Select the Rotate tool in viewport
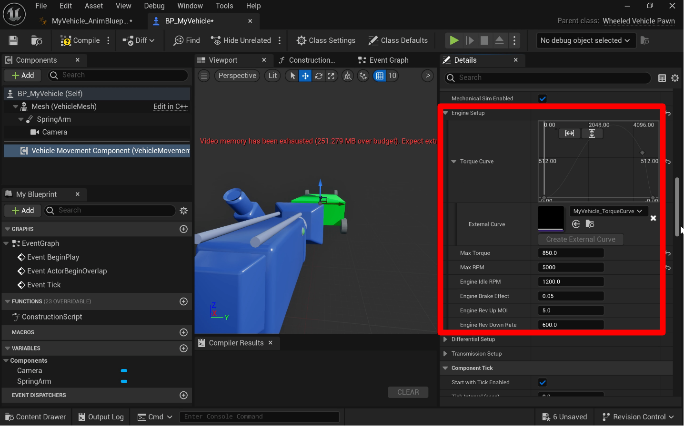 tap(319, 76)
